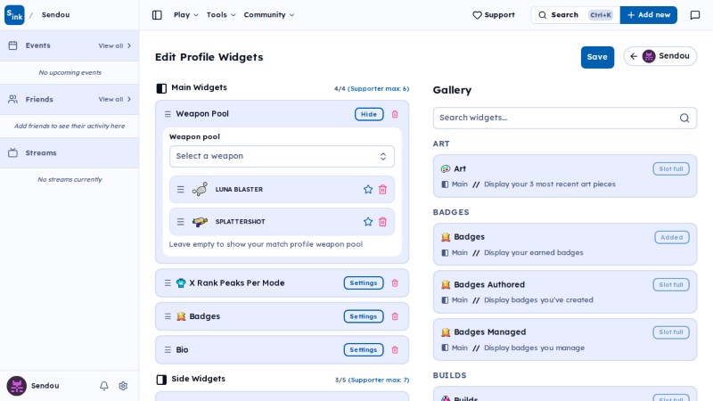Screen dimensions: 713x401
Task: Click the sendou.ink logo icon
Action: 14,15
